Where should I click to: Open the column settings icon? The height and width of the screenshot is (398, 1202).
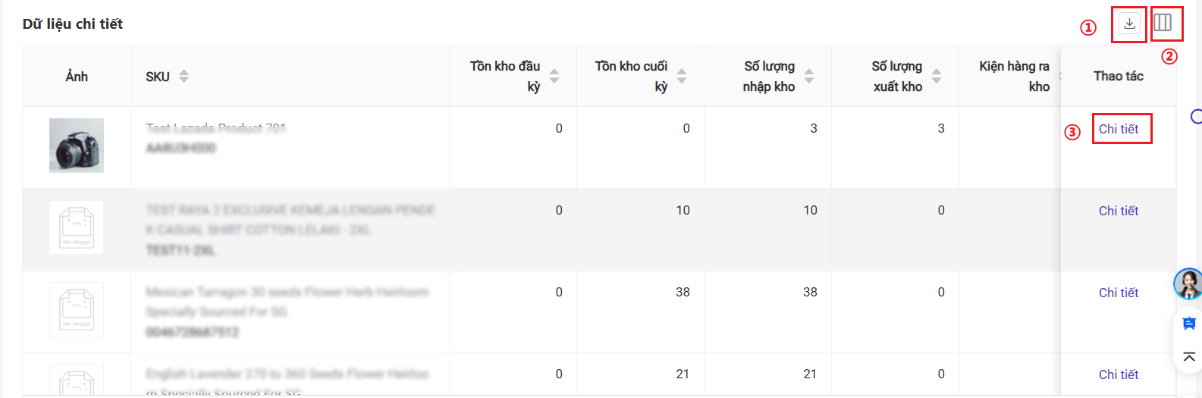[1163, 23]
